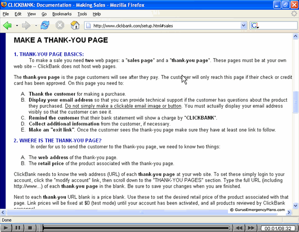Screen dimensions: 299x232
Task: Go back with the green Back arrow
Action: (7, 25)
